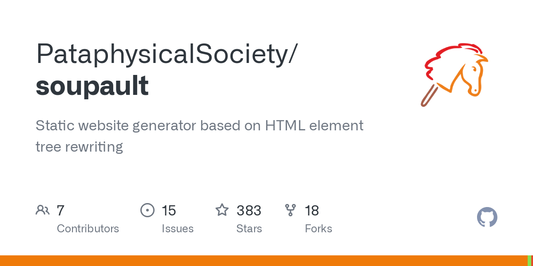
Task: Click the Stars star icon
Action: pyautogui.click(x=222, y=210)
